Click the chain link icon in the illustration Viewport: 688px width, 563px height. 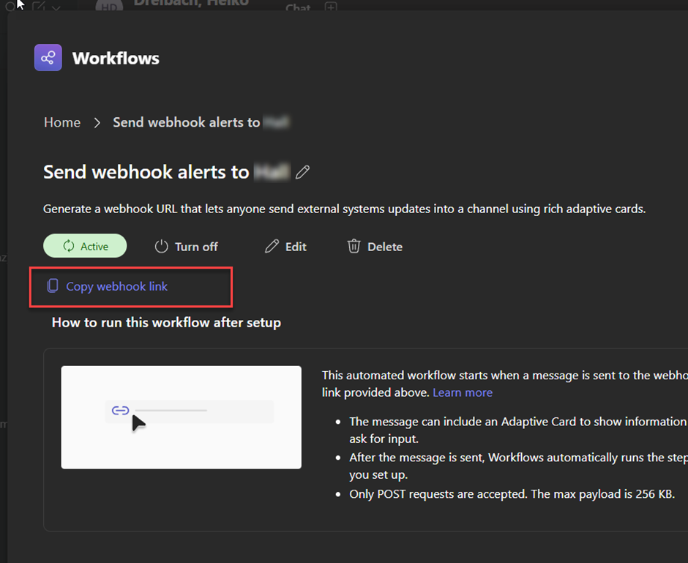pos(120,411)
